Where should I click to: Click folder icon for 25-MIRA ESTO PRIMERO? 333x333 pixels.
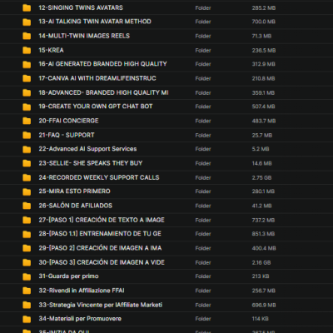(27, 191)
